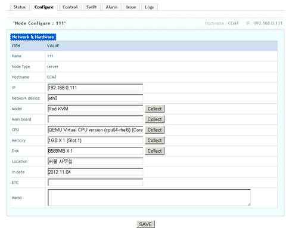Image resolution: width=286 pixels, height=228 pixels.
Task: Click the ETC row label
Action: point(15,183)
